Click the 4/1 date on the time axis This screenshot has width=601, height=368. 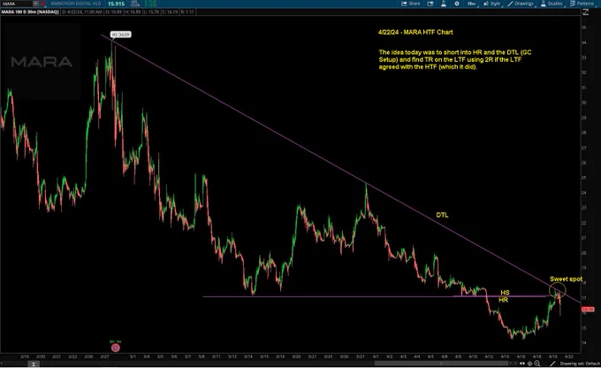coord(376,356)
